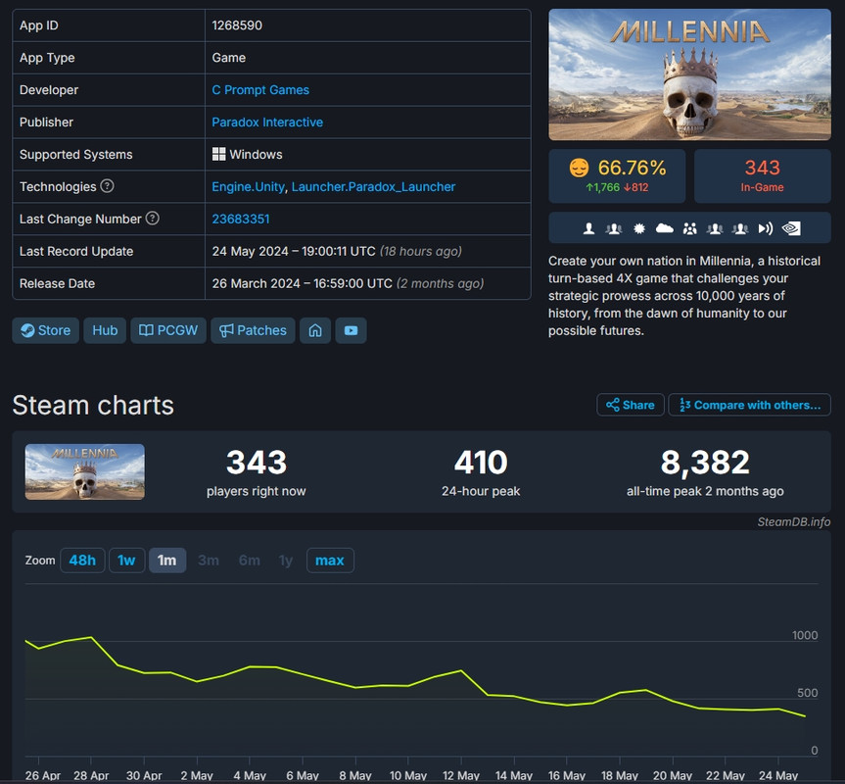
Task: Click the Remote Play streaming icon
Action: click(766, 228)
